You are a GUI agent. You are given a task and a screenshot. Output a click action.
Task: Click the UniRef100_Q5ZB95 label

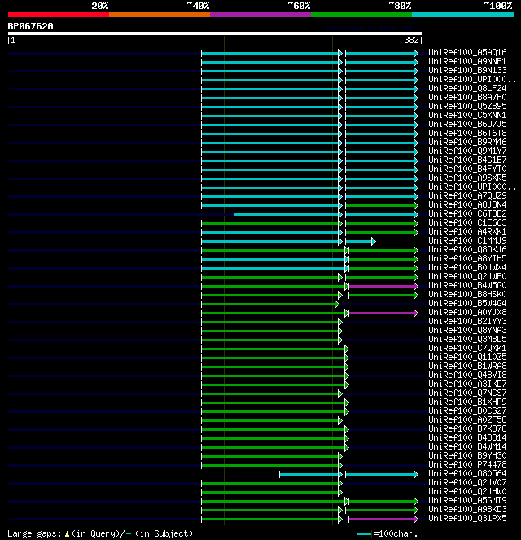click(467, 106)
